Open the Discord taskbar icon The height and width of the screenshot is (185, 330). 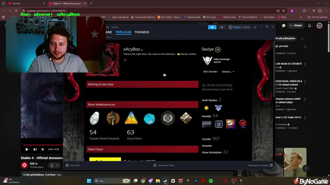pos(150,181)
